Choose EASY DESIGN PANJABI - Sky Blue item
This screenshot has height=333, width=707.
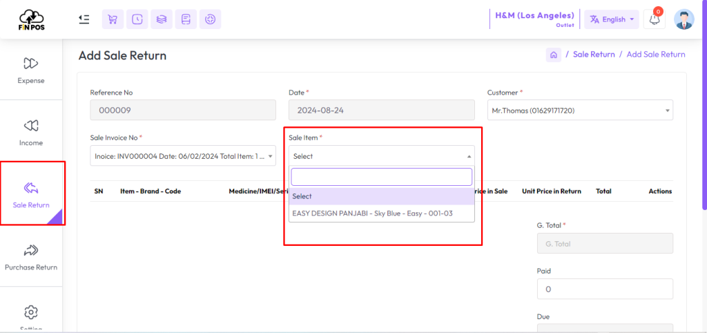pyautogui.click(x=381, y=213)
